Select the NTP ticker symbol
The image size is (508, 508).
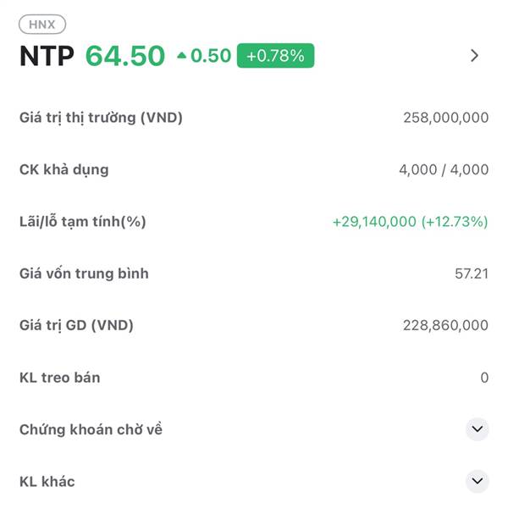(x=47, y=56)
